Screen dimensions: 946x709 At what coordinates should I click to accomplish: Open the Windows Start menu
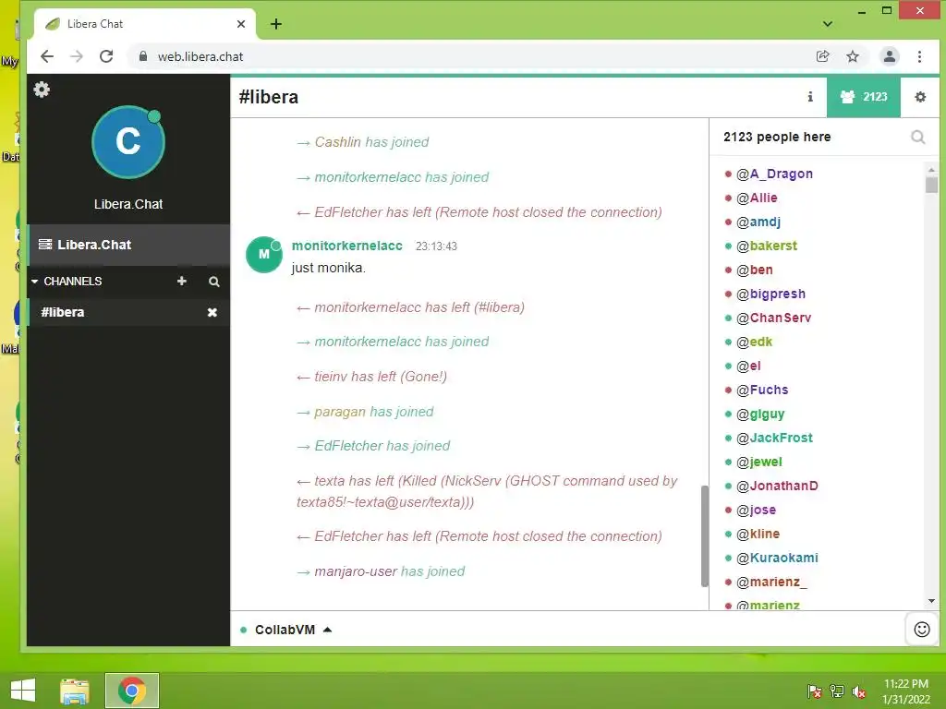point(23,691)
